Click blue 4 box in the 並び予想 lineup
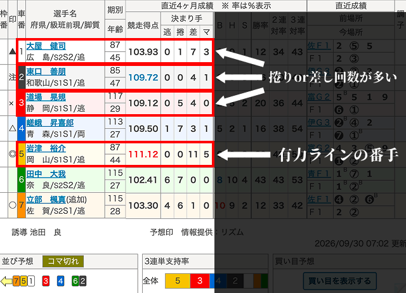 click(61, 281)
